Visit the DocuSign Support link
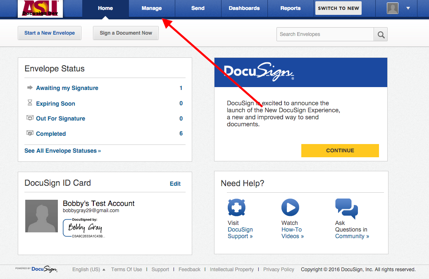This screenshot has width=429, height=279. (x=240, y=233)
